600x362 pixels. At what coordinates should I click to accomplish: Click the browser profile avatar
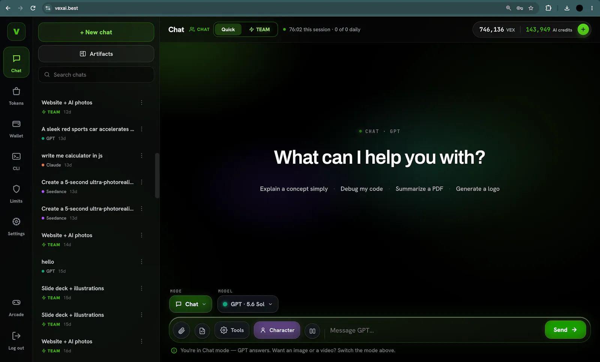click(x=579, y=8)
